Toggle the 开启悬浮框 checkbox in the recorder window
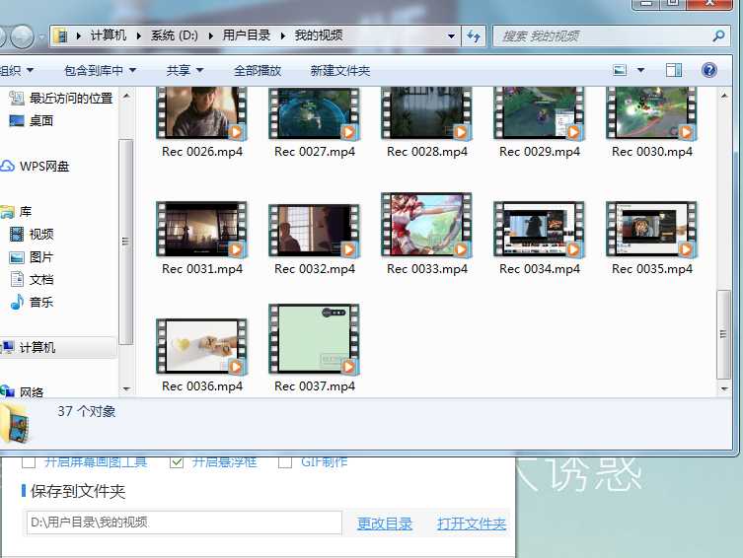 177,461
